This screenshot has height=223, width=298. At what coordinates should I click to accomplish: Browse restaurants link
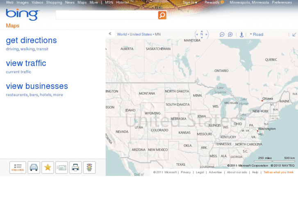[17, 95]
